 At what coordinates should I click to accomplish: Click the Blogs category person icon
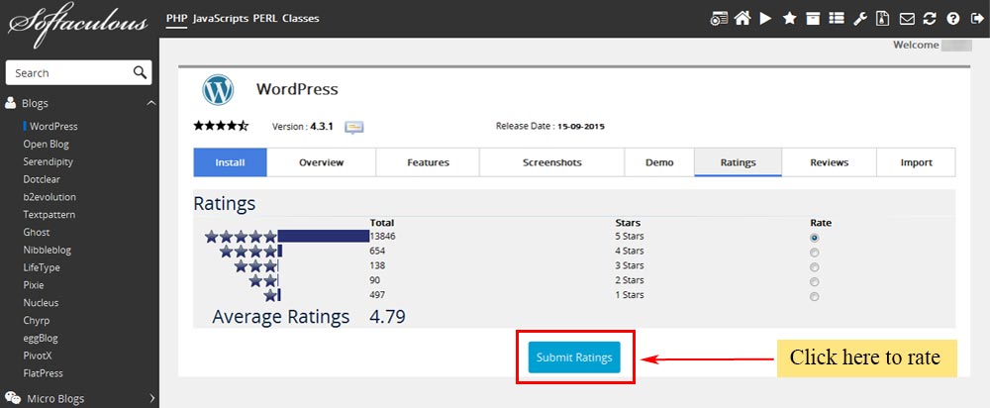10,103
